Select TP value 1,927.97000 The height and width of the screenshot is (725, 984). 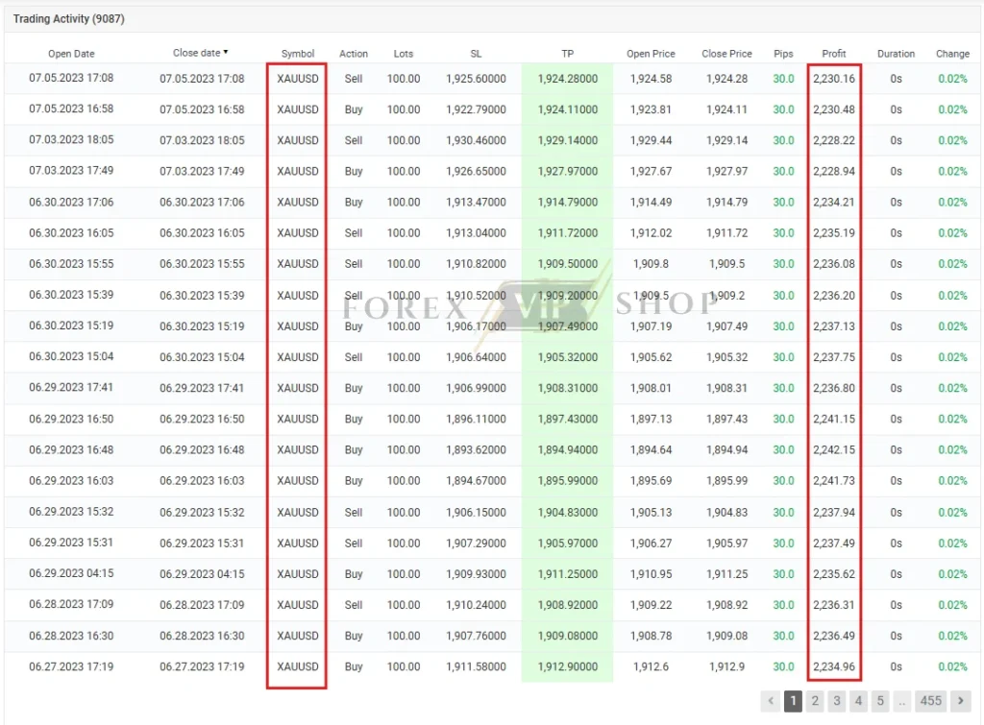pyautogui.click(x=567, y=171)
